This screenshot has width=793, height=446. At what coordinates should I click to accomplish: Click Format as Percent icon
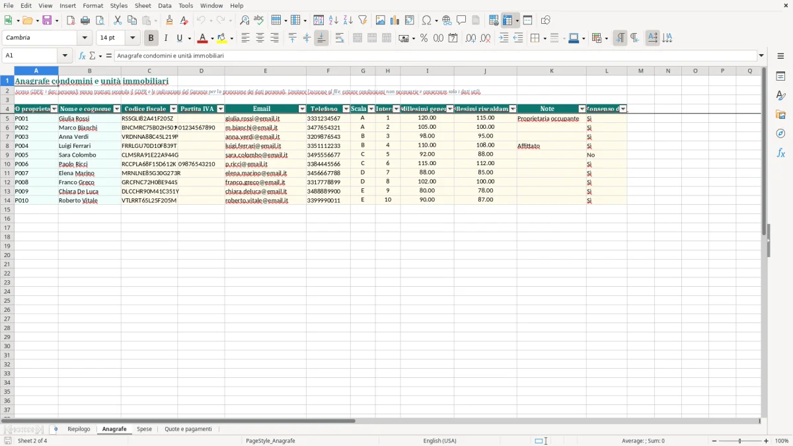424,38
